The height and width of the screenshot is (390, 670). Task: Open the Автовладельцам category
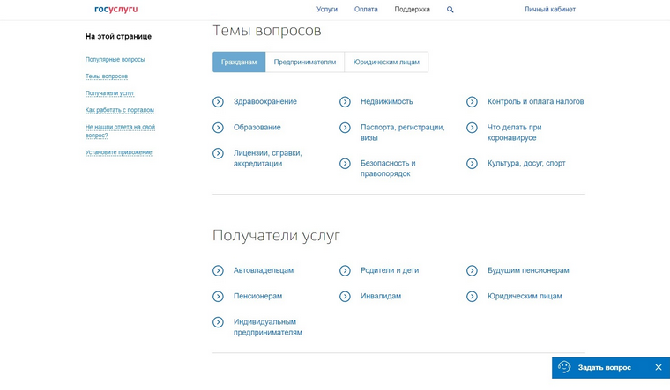pos(264,270)
